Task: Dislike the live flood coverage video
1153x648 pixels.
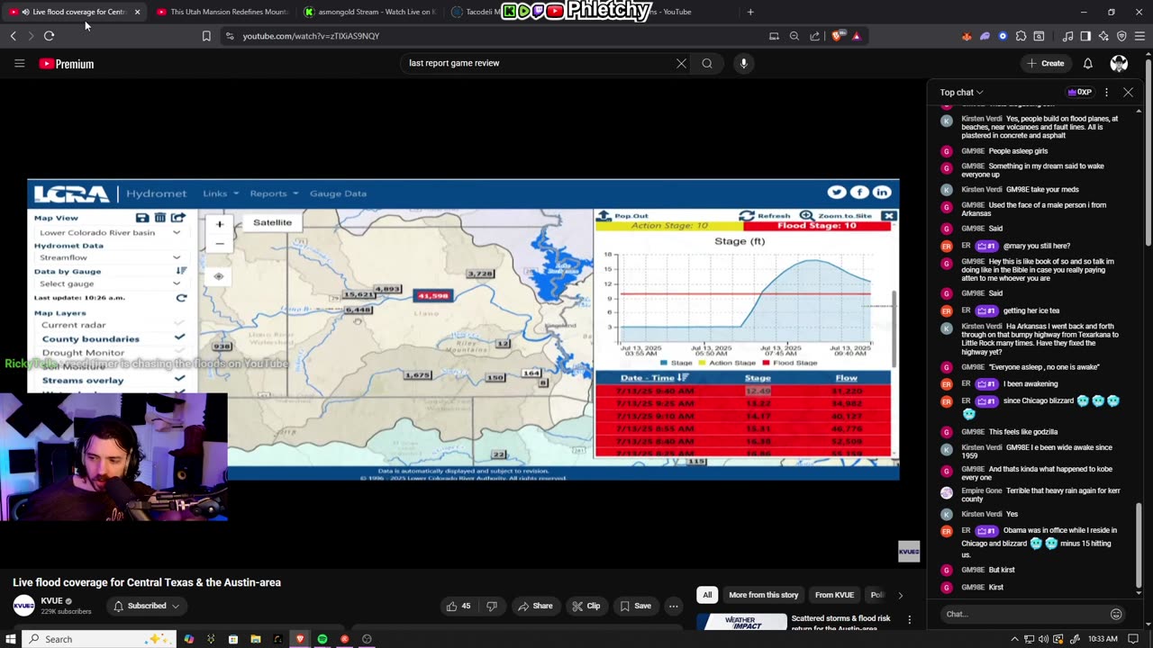Action: [492, 606]
